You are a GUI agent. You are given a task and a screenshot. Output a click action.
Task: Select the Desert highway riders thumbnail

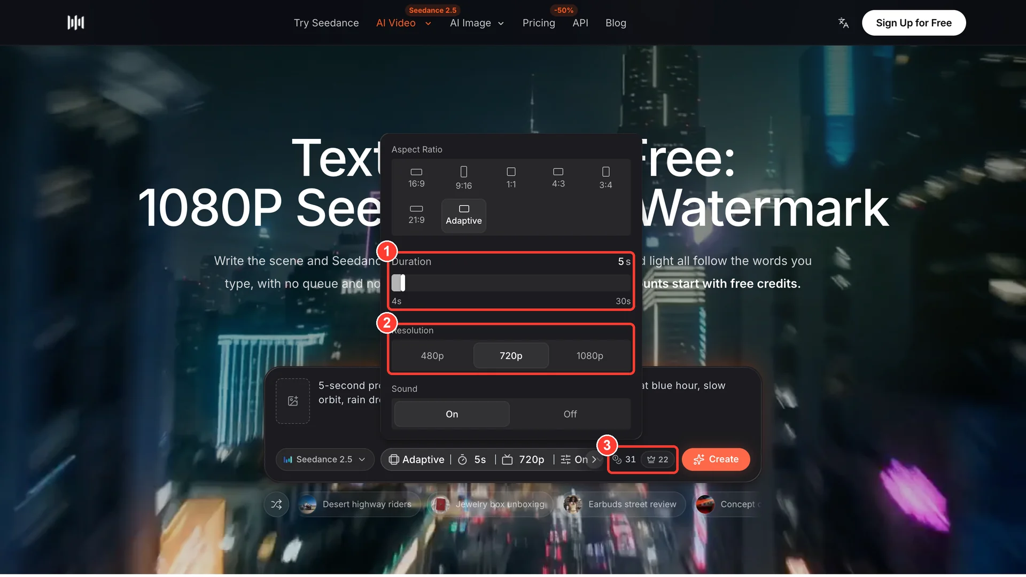click(307, 504)
